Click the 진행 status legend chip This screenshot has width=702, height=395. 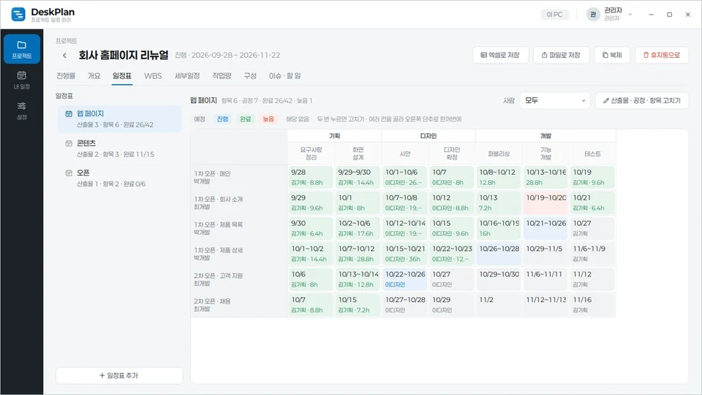pyautogui.click(x=222, y=119)
